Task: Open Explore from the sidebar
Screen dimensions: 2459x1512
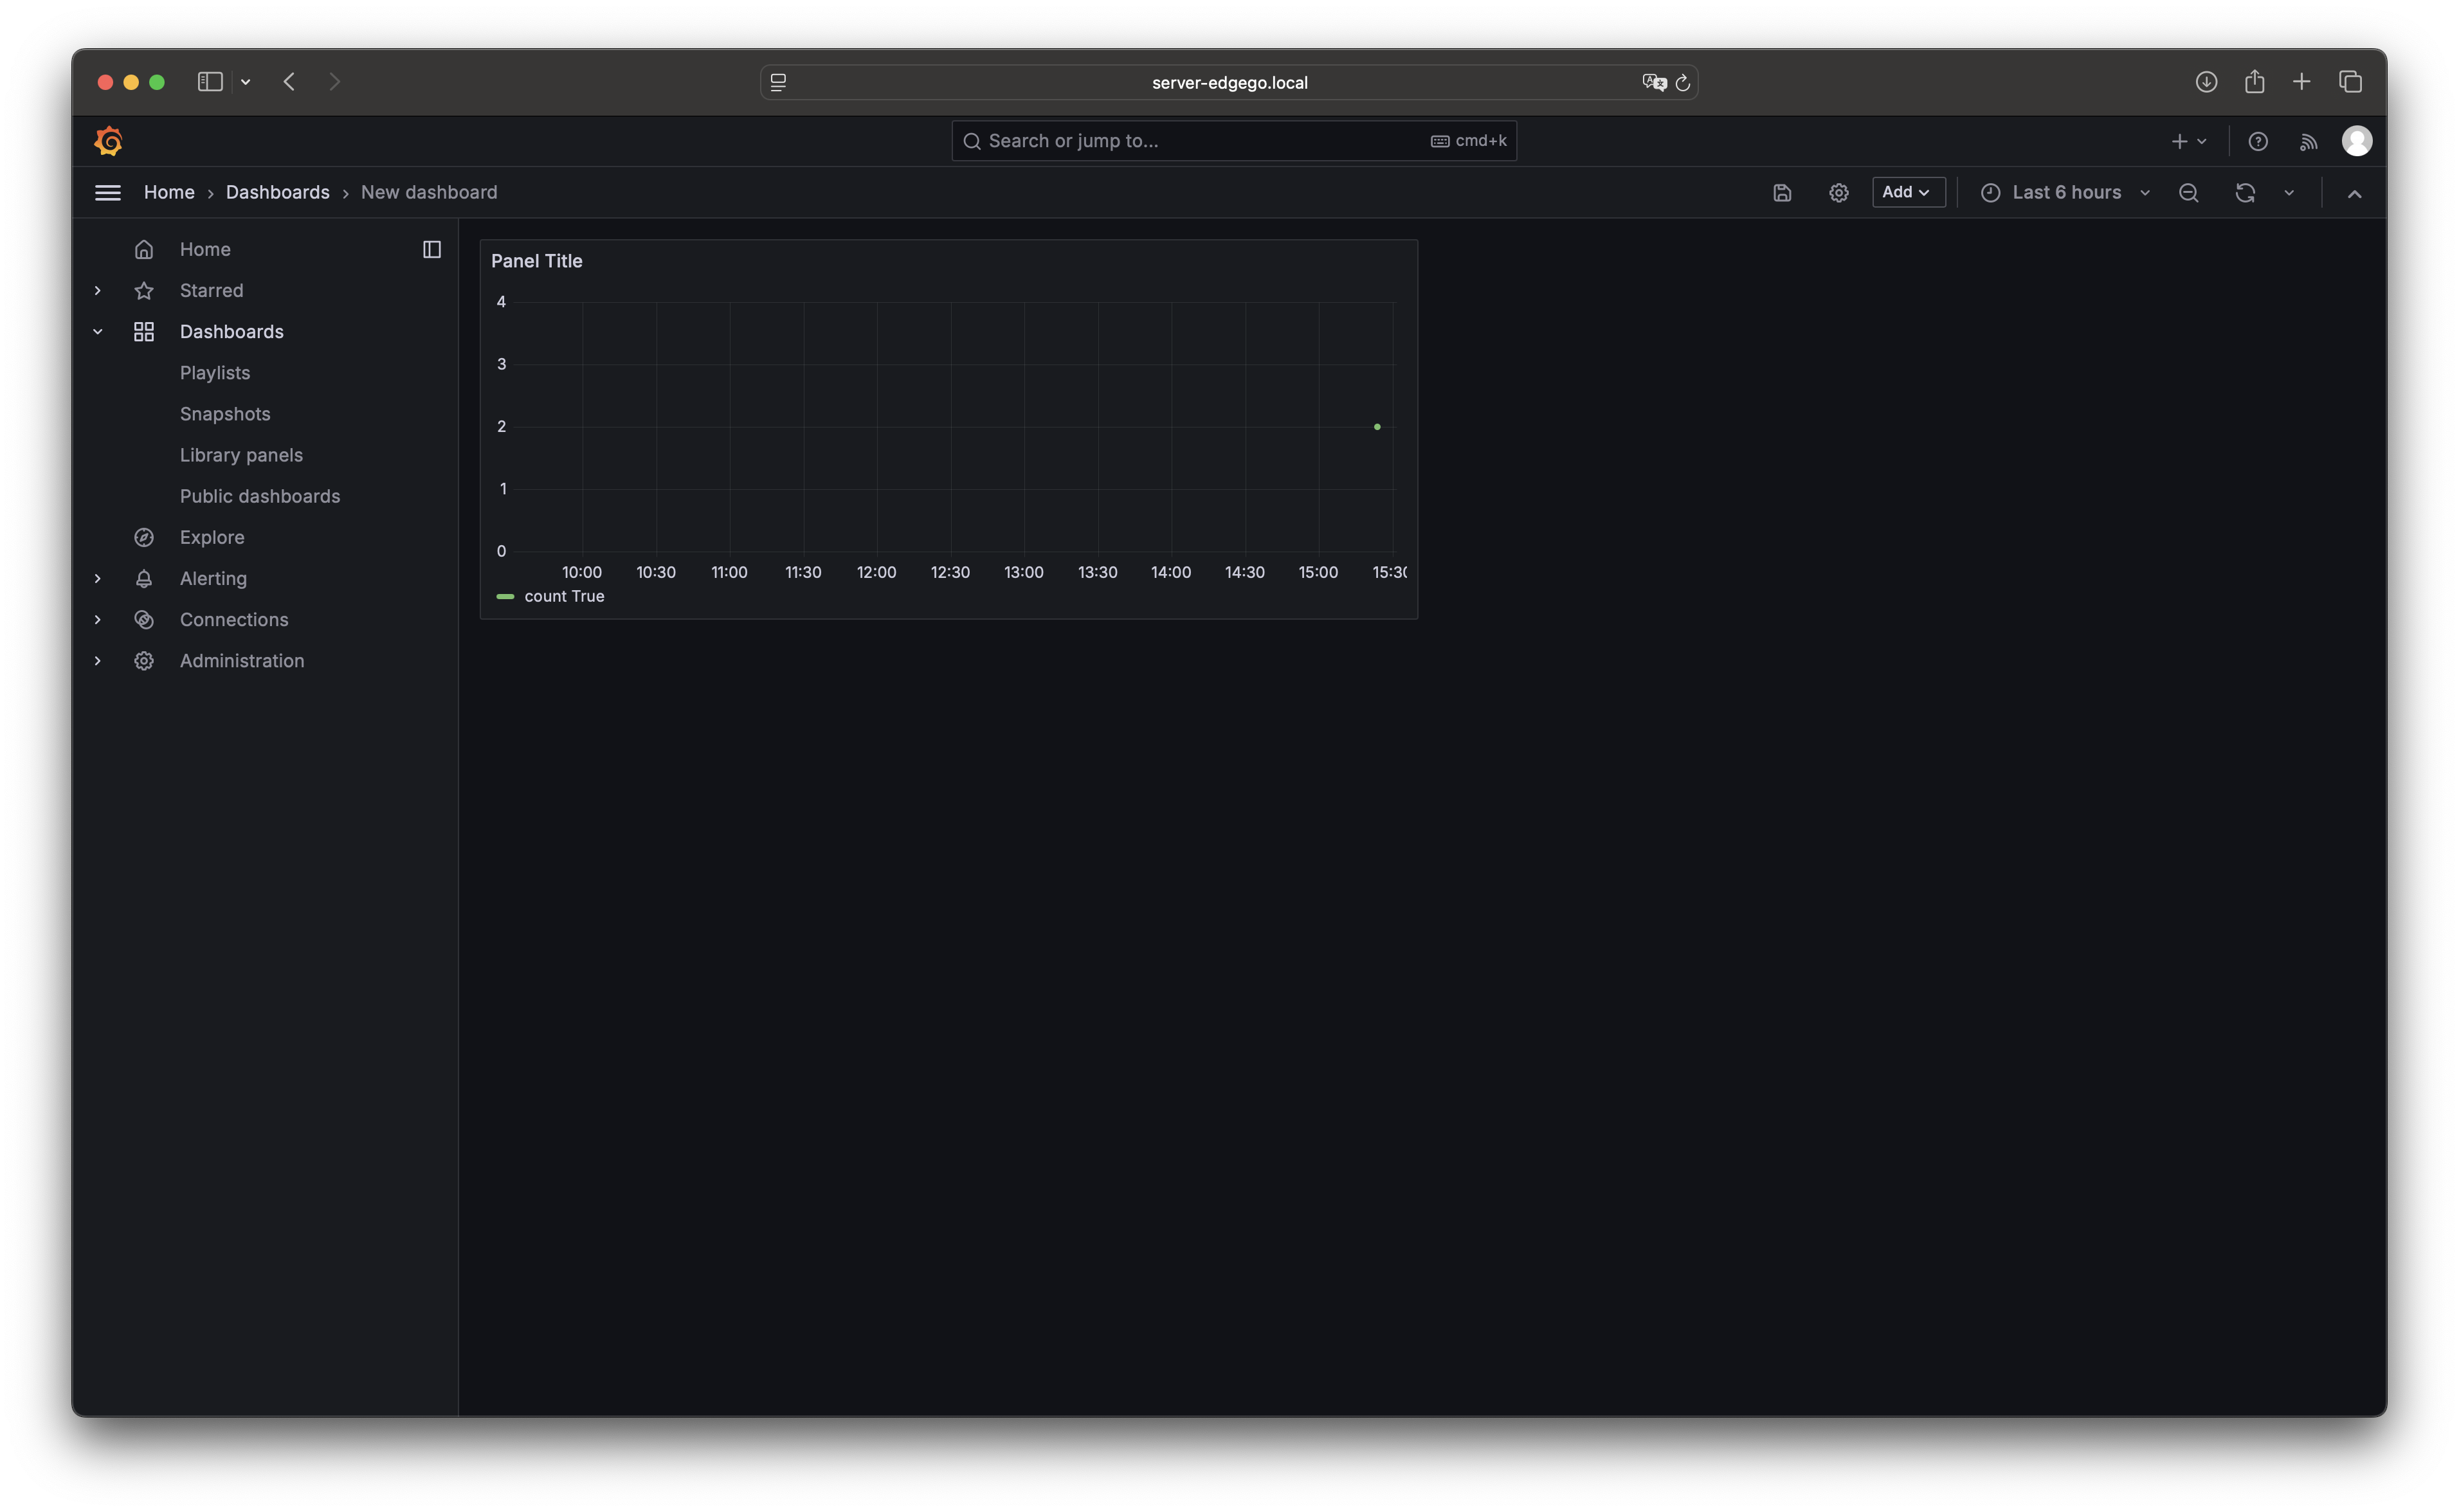Action: click(x=211, y=537)
